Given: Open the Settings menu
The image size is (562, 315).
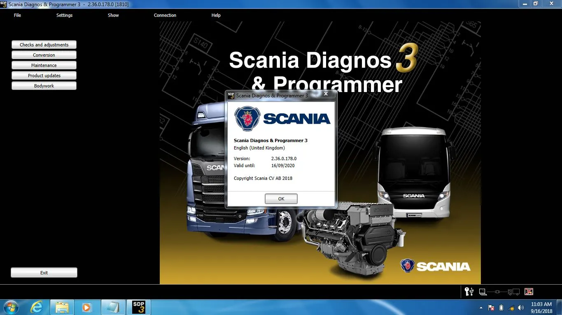Looking at the screenshot, I should (64, 15).
